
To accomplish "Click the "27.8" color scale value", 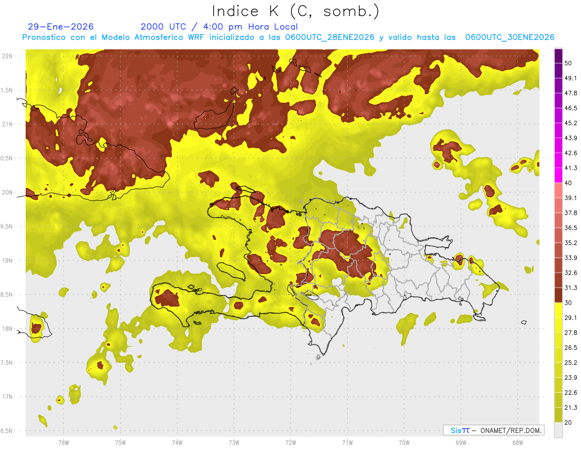I will tap(570, 333).
